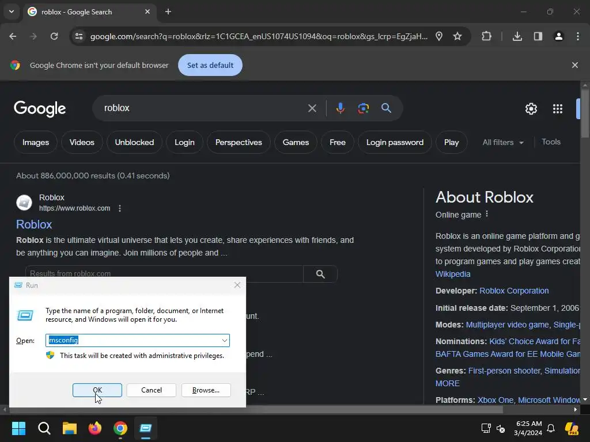Open the notifications bell in system tray
590x442 pixels.
click(550, 428)
